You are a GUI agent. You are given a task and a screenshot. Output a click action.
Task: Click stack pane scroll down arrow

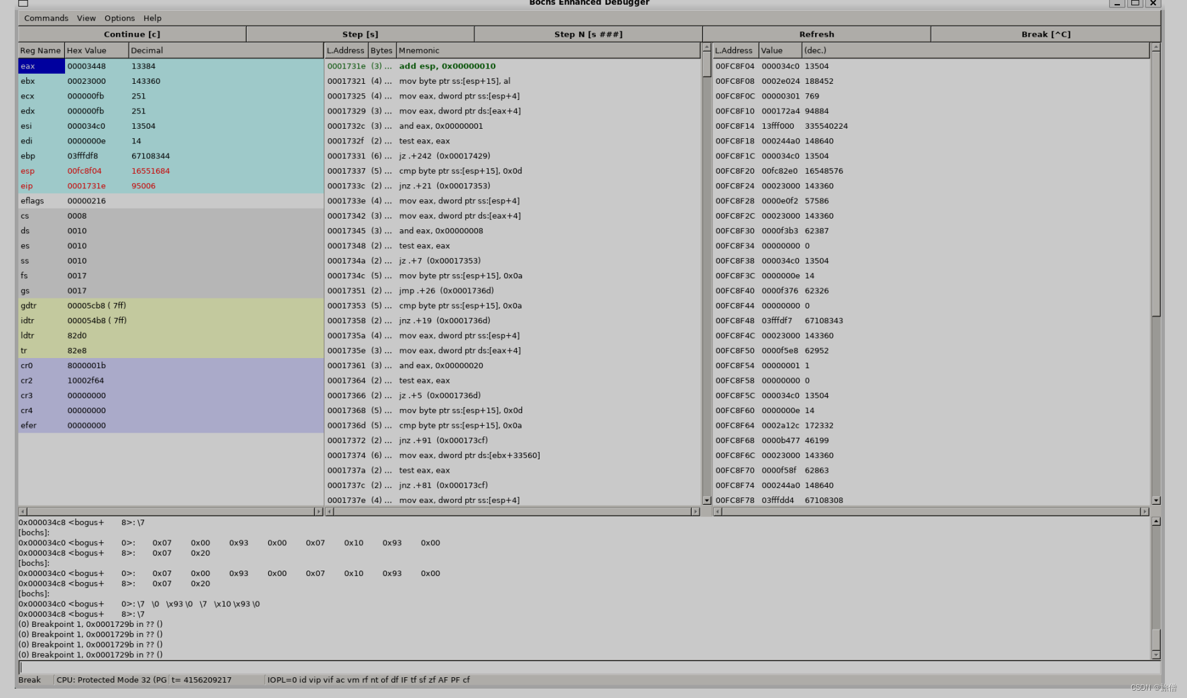1155,500
